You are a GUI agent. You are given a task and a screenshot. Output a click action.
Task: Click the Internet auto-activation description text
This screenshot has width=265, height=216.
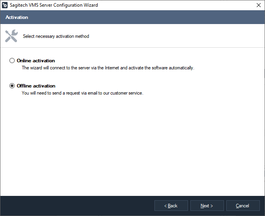coord(108,68)
